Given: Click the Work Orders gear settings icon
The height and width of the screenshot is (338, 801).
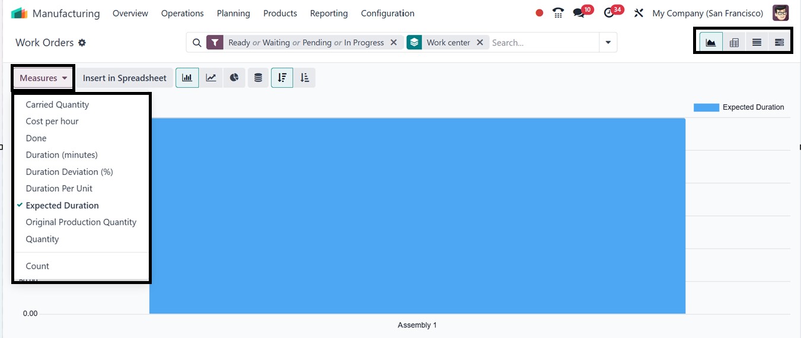Looking at the screenshot, I should point(82,43).
